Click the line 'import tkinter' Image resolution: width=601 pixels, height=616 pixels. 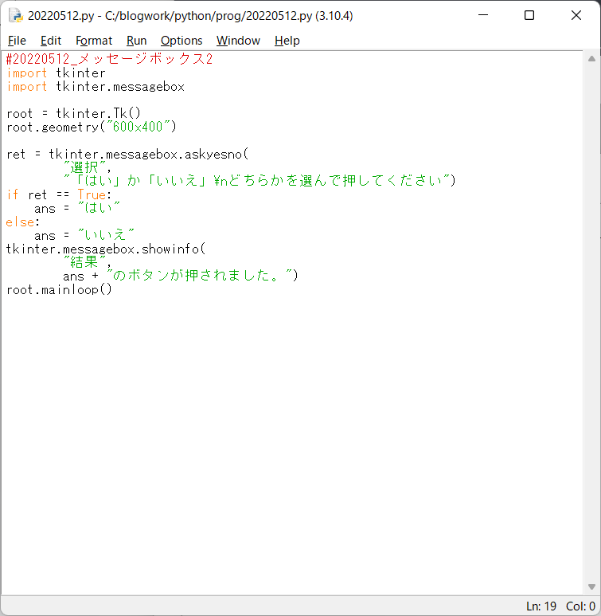click(x=57, y=73)
